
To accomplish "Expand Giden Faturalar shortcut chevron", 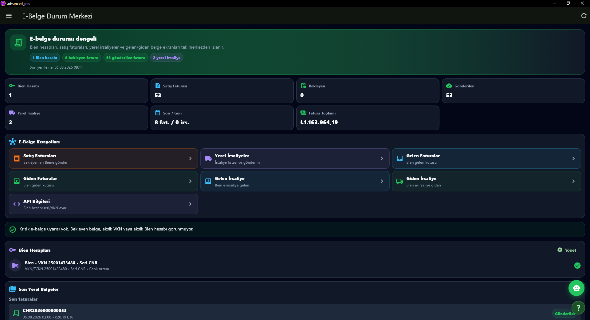I will 190,181.
